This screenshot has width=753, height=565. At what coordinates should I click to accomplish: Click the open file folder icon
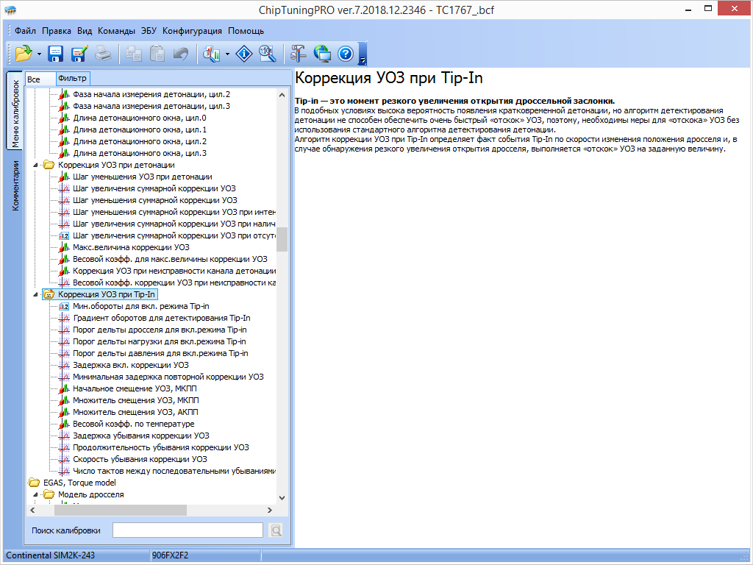[x=24, y=53]
